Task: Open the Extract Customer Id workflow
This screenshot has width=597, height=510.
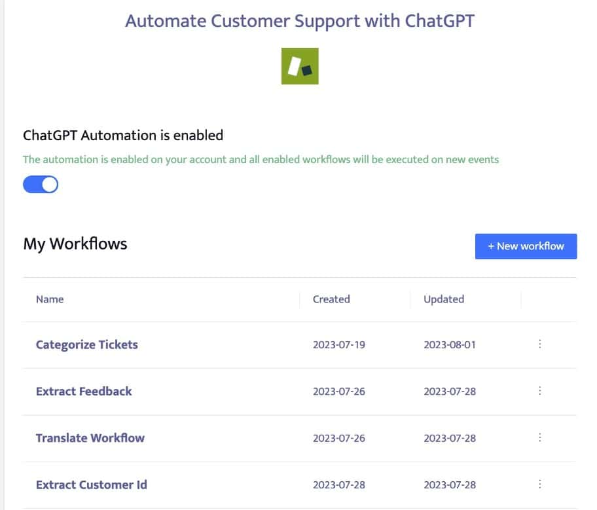Action: (92, 484)
